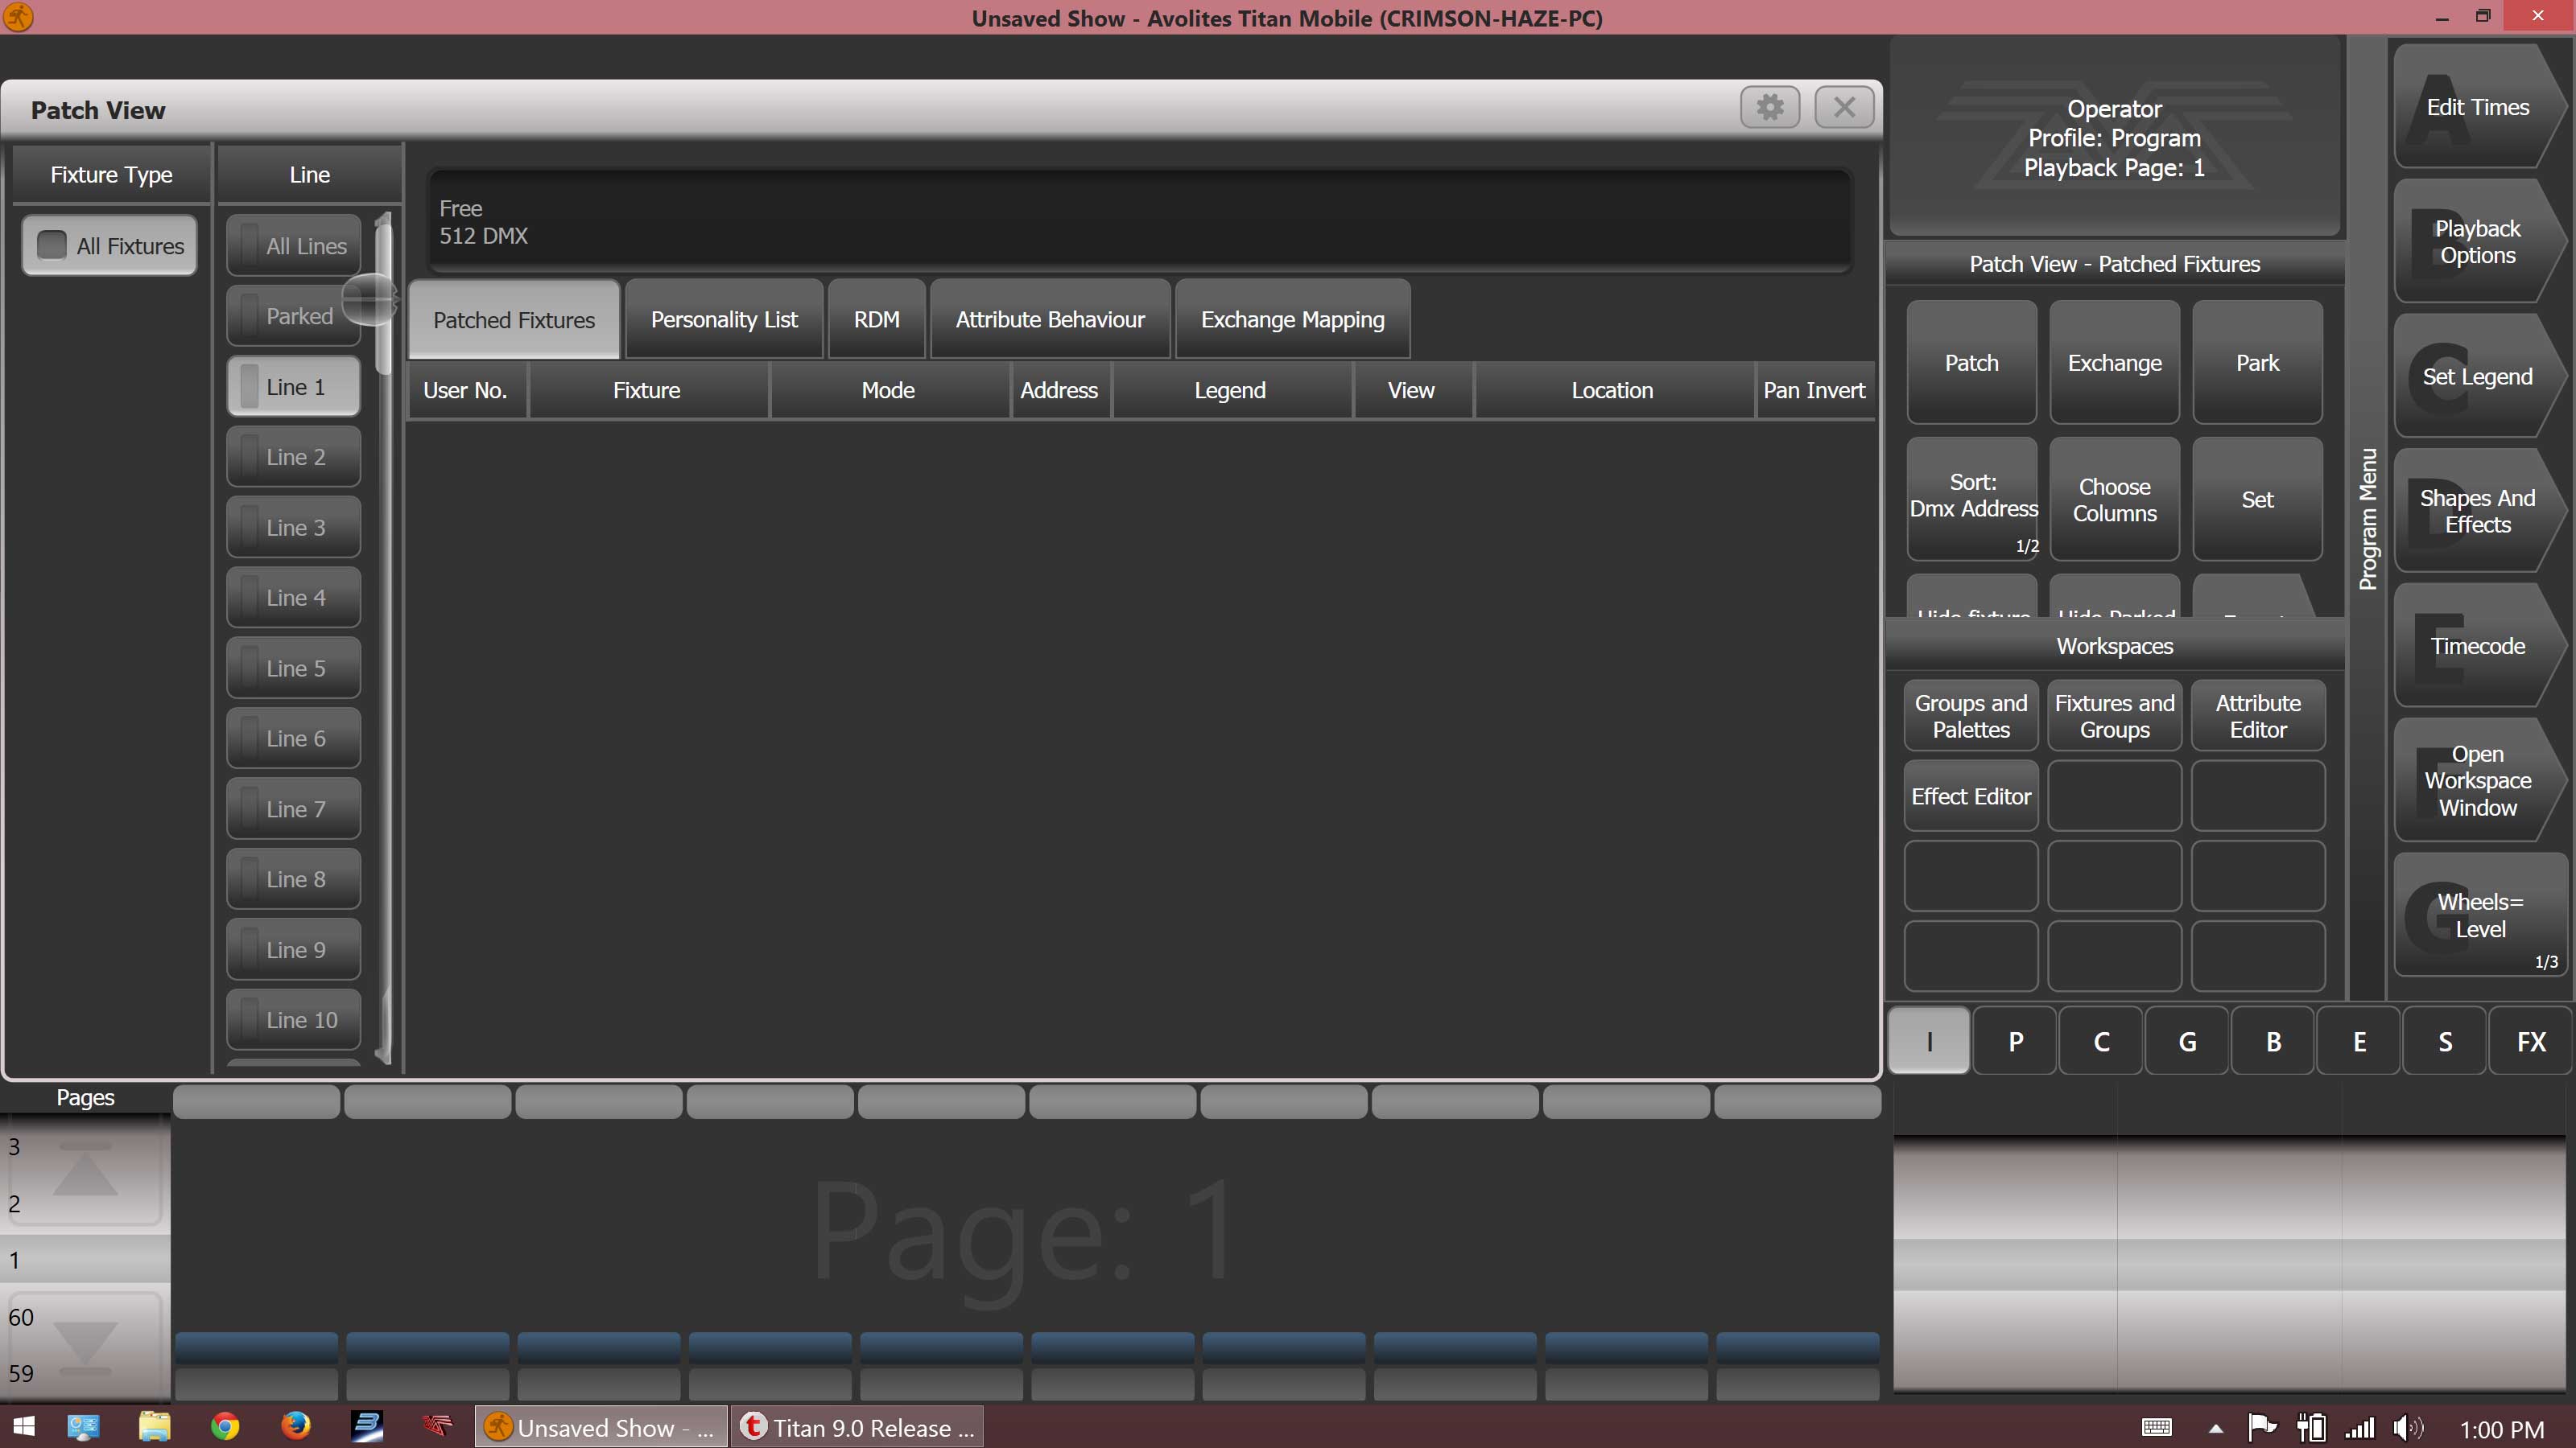This screenshot has height=1448, width=2576.
Task: Launch Firefox from the taskbar
Action: click(x=295, y=1426)
